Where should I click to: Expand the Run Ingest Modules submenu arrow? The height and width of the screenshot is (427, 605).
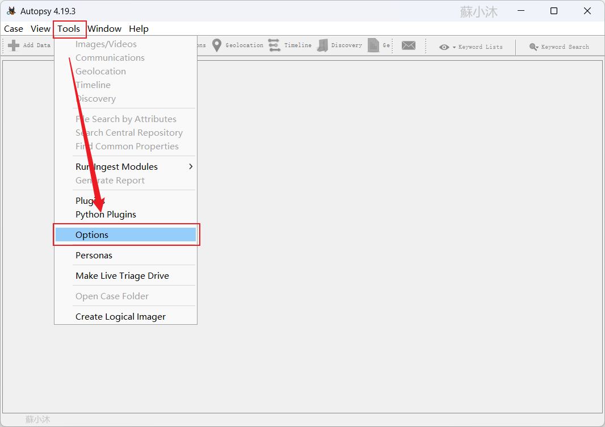pyautogui.click(x=191, y=166)
